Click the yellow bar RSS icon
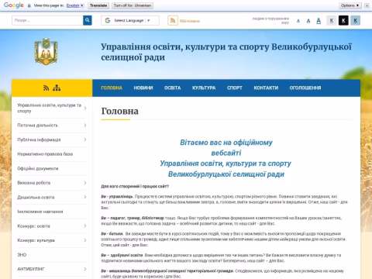This screenshot has width=372, height=279. 46,88
